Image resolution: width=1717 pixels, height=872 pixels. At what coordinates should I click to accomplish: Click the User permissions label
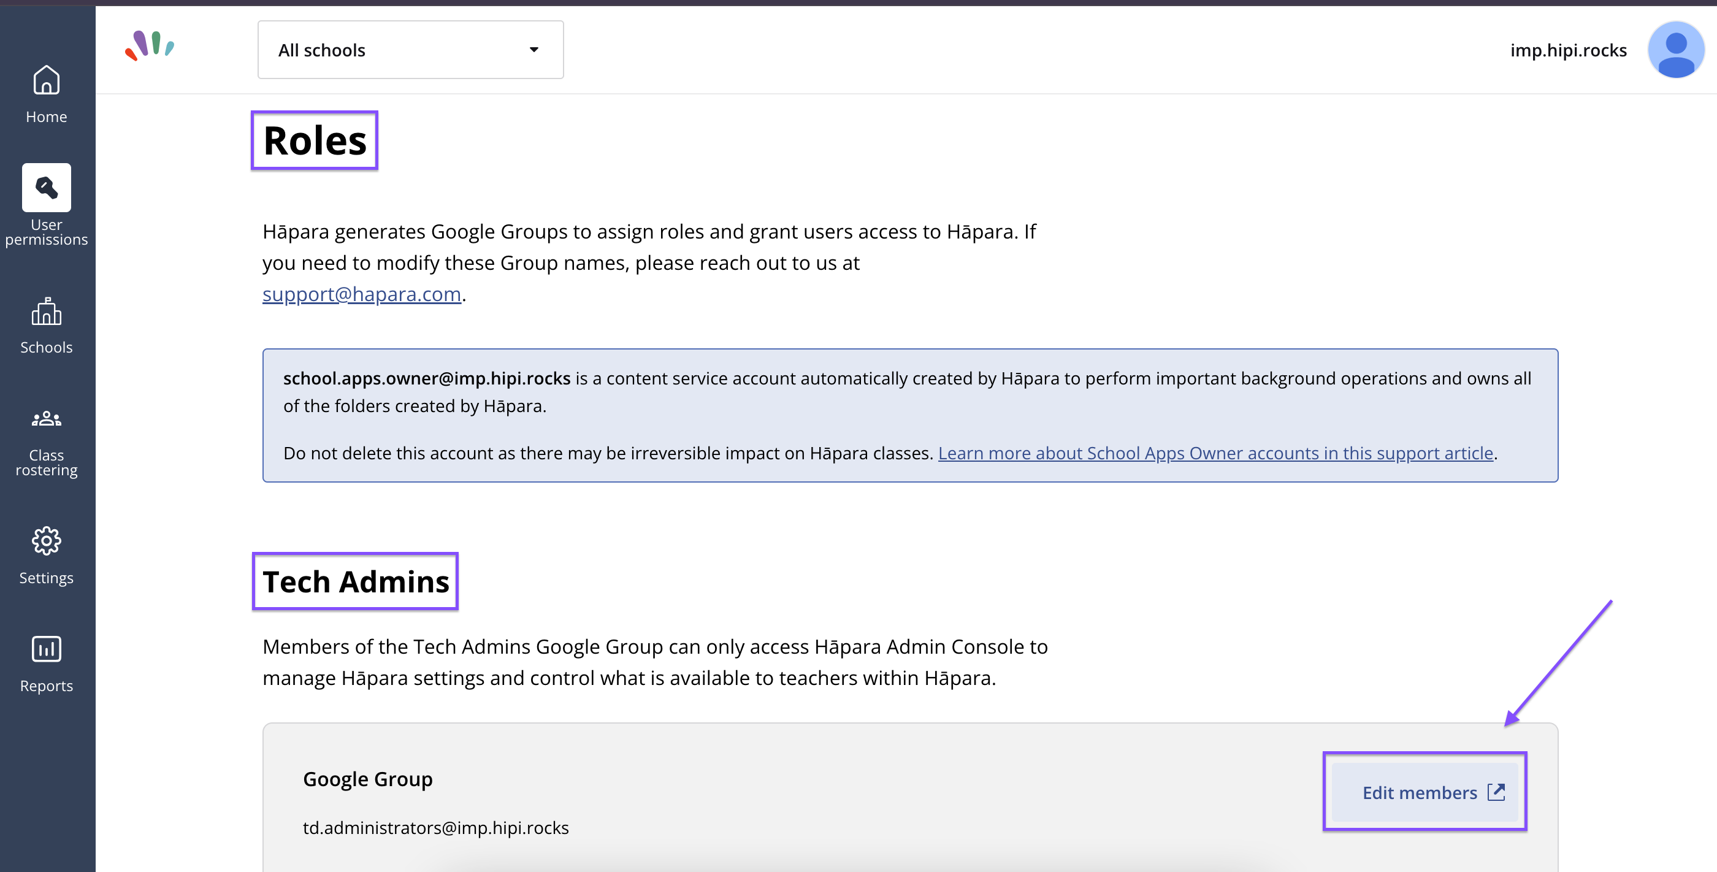pyautogui.click(x=46, y=232)
